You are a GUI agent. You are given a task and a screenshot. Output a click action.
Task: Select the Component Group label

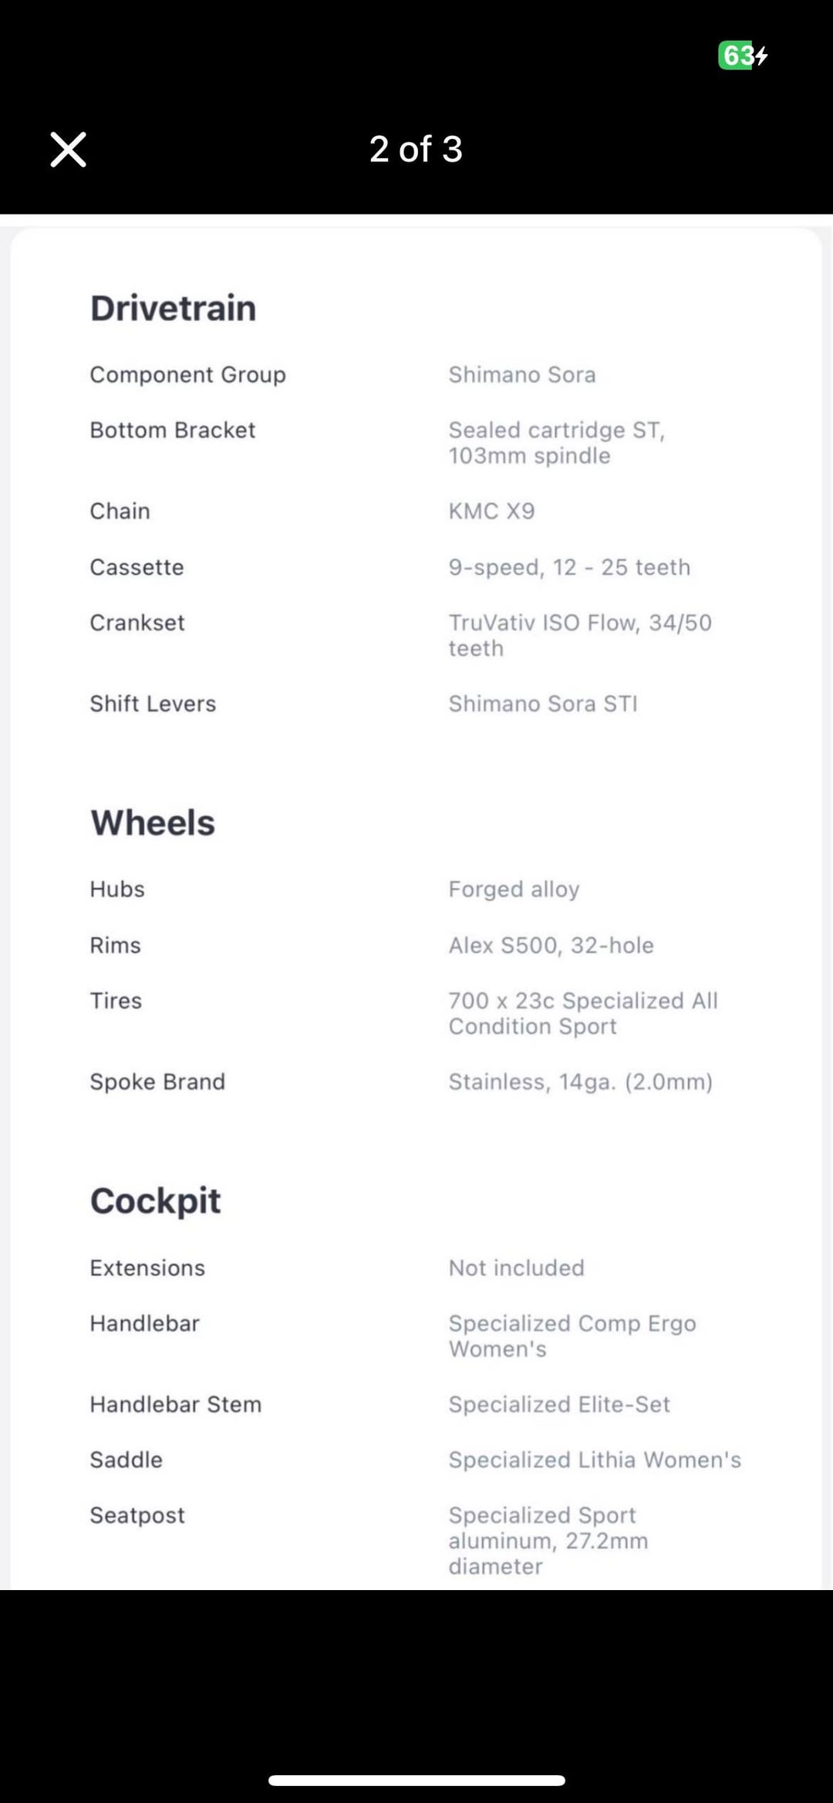[x=187, y=375]
